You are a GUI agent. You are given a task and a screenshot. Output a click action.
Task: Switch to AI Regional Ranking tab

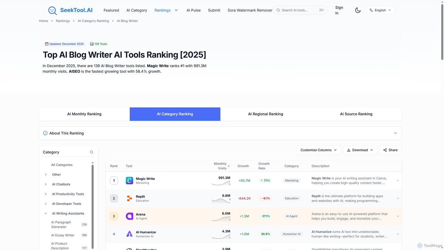click(x=265, y=114)
